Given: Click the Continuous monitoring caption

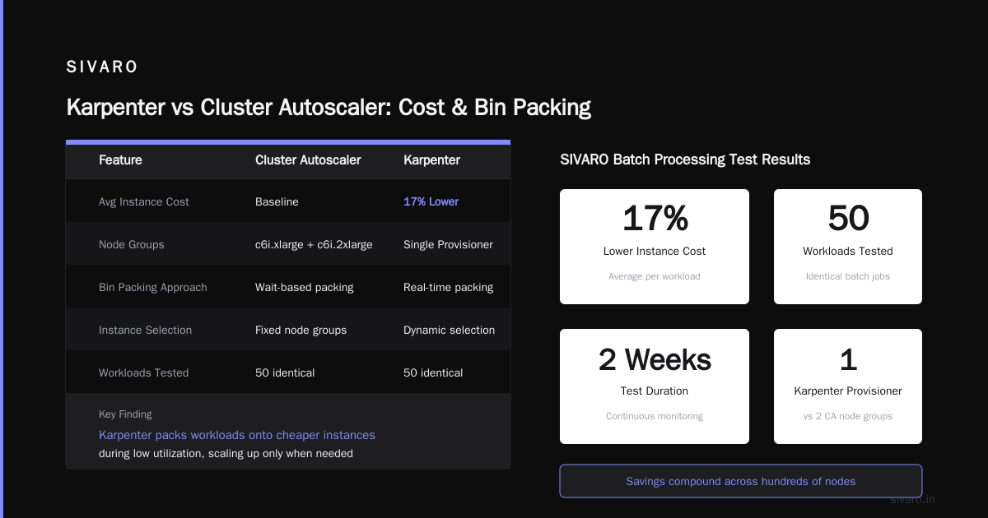Looking at the screenshot, I should tap(655, 416).
